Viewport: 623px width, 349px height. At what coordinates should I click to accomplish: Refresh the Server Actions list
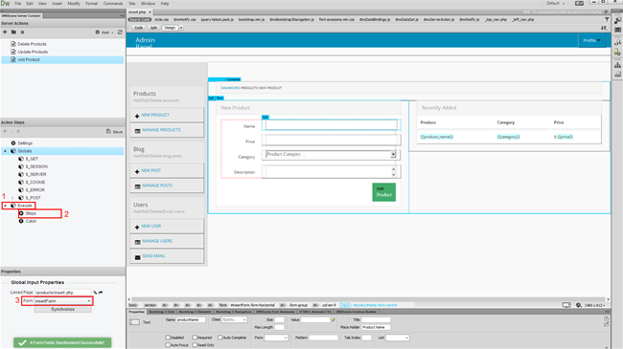120,33
